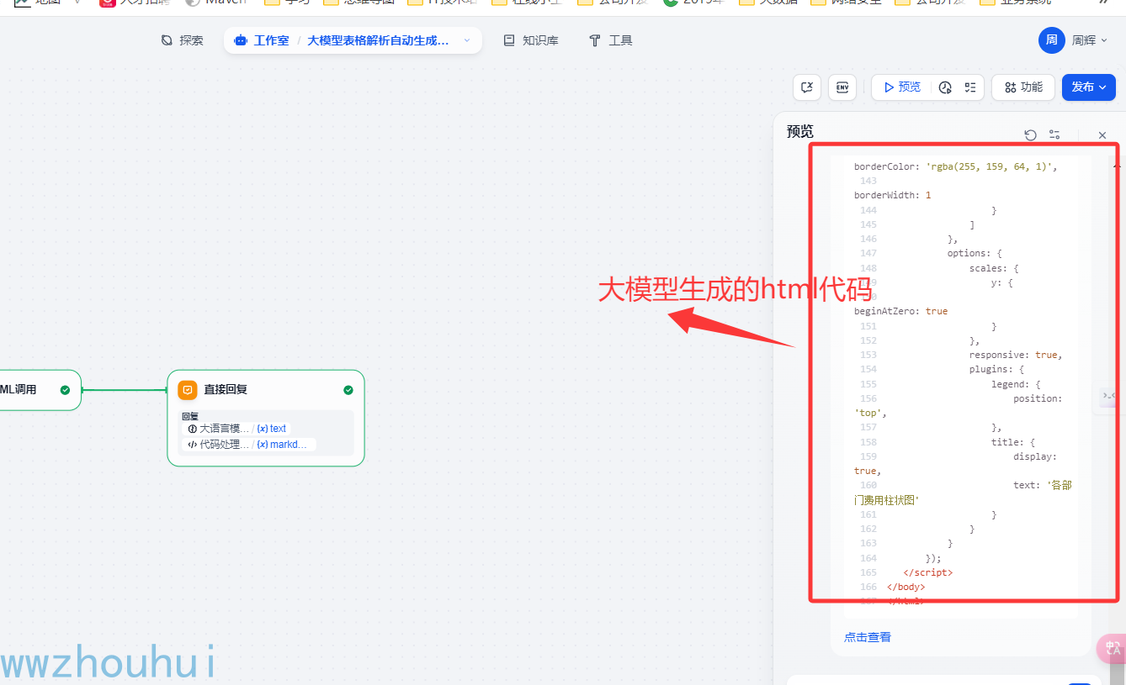Click code line 'plugins: {'
Viewport: 1126px width, 685px height.
click(996, 369)
